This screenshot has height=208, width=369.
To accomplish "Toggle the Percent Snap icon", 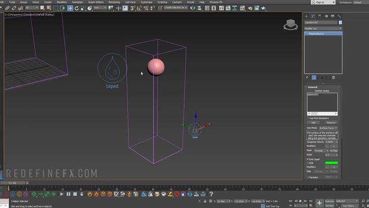I will [x=146, y=8].
